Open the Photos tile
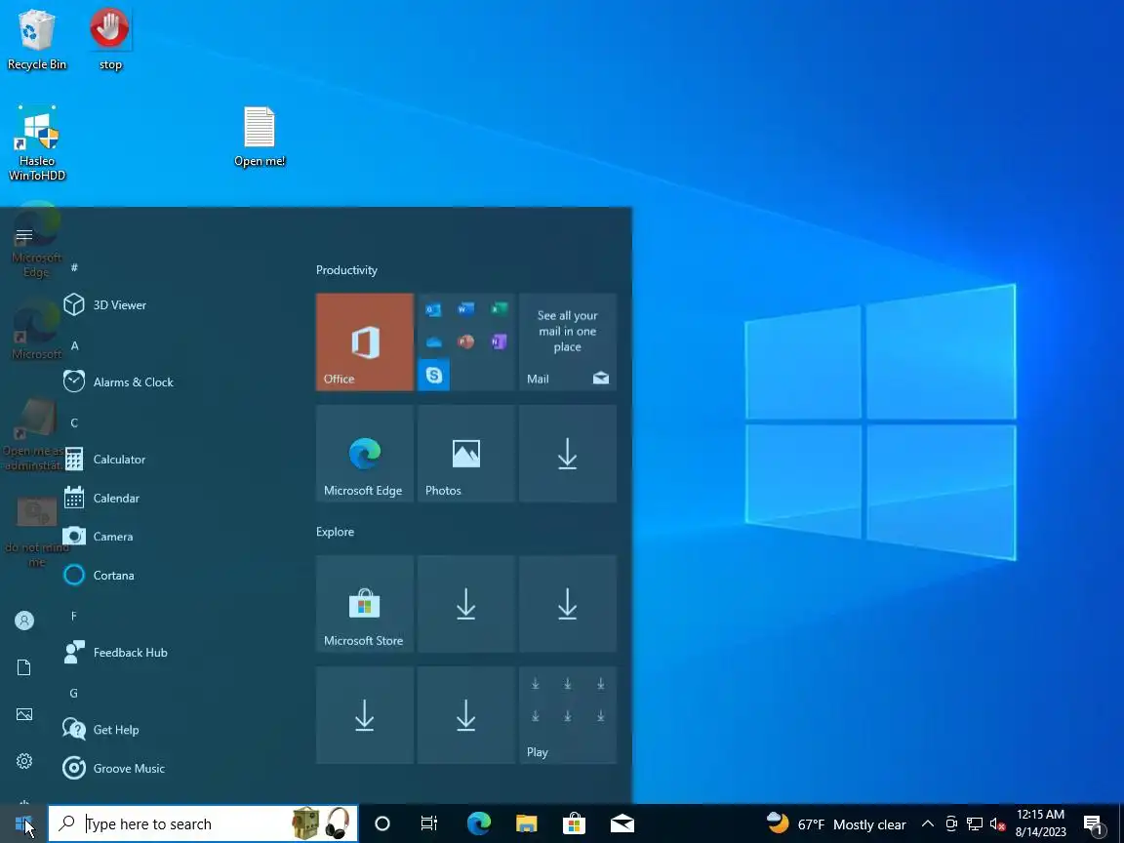1124x843 pixels. click(x=466, y=454)
